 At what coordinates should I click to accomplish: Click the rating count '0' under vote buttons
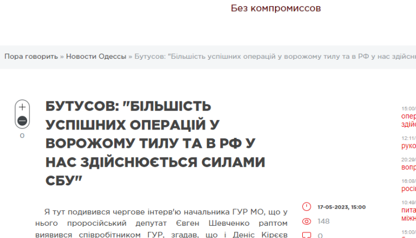coord(22,136)
